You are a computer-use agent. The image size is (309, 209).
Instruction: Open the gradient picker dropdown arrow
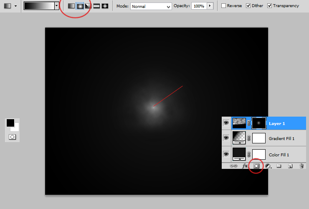(56, 6)
